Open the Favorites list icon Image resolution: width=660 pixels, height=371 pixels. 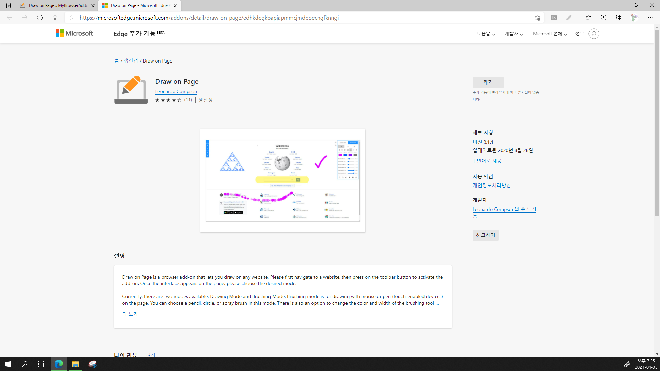coord(588,18)
